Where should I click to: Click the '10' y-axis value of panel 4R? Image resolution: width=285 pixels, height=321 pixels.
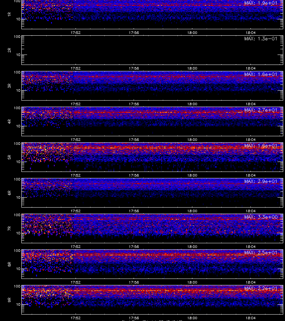point(18,126)
